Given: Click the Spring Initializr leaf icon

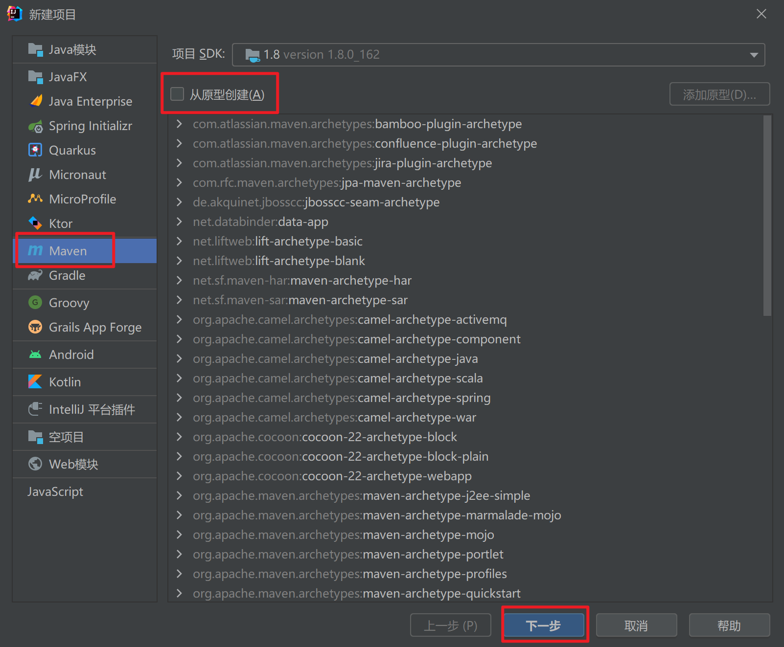Looking at the screenshot, I should tap(35, 126).
